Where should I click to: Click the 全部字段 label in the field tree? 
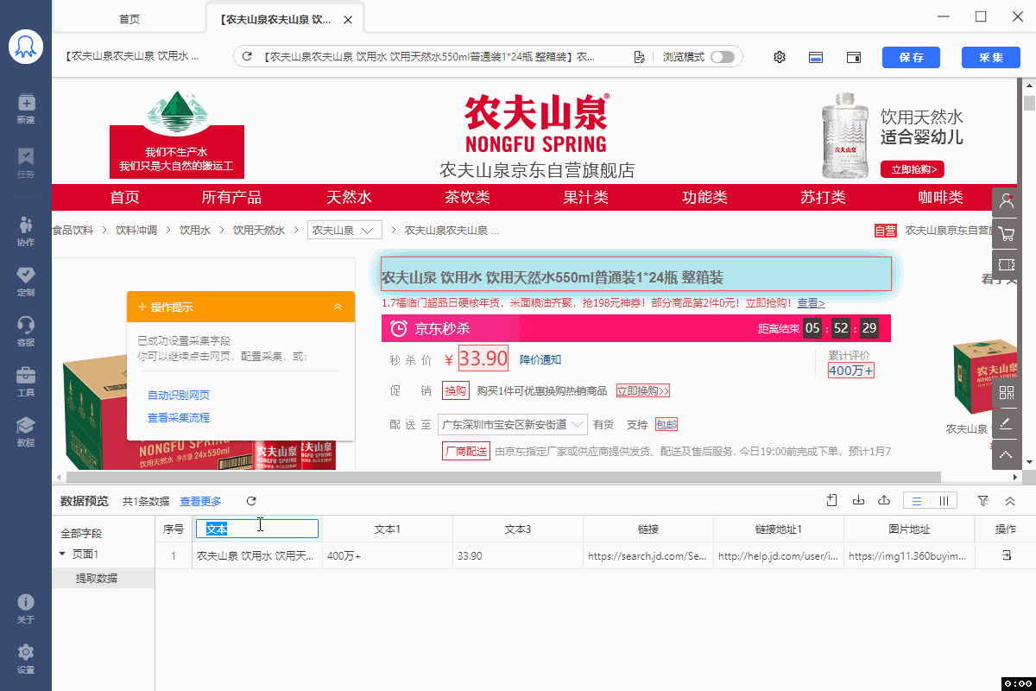pos(81,534)
